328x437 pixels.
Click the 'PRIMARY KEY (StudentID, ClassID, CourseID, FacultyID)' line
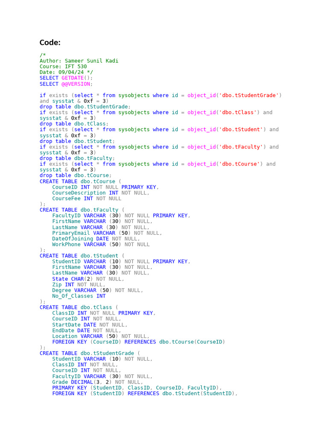click(137, 388)
